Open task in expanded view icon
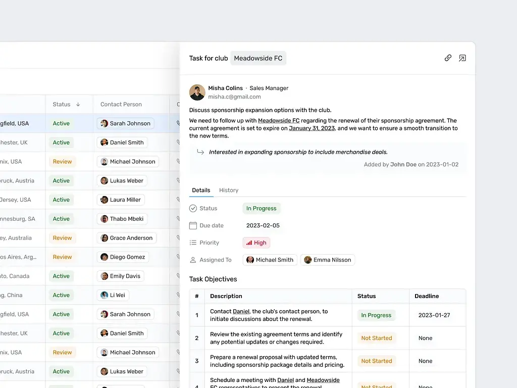Screen dimensions: 517x388 pos(462,58)
